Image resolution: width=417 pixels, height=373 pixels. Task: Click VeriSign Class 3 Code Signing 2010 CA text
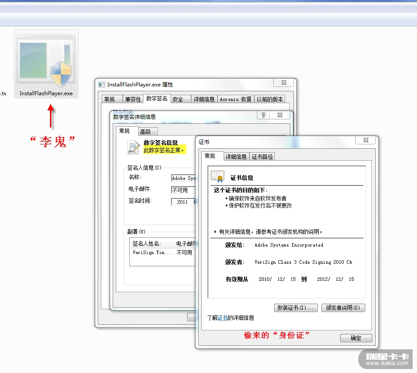[x=303, y=262]
